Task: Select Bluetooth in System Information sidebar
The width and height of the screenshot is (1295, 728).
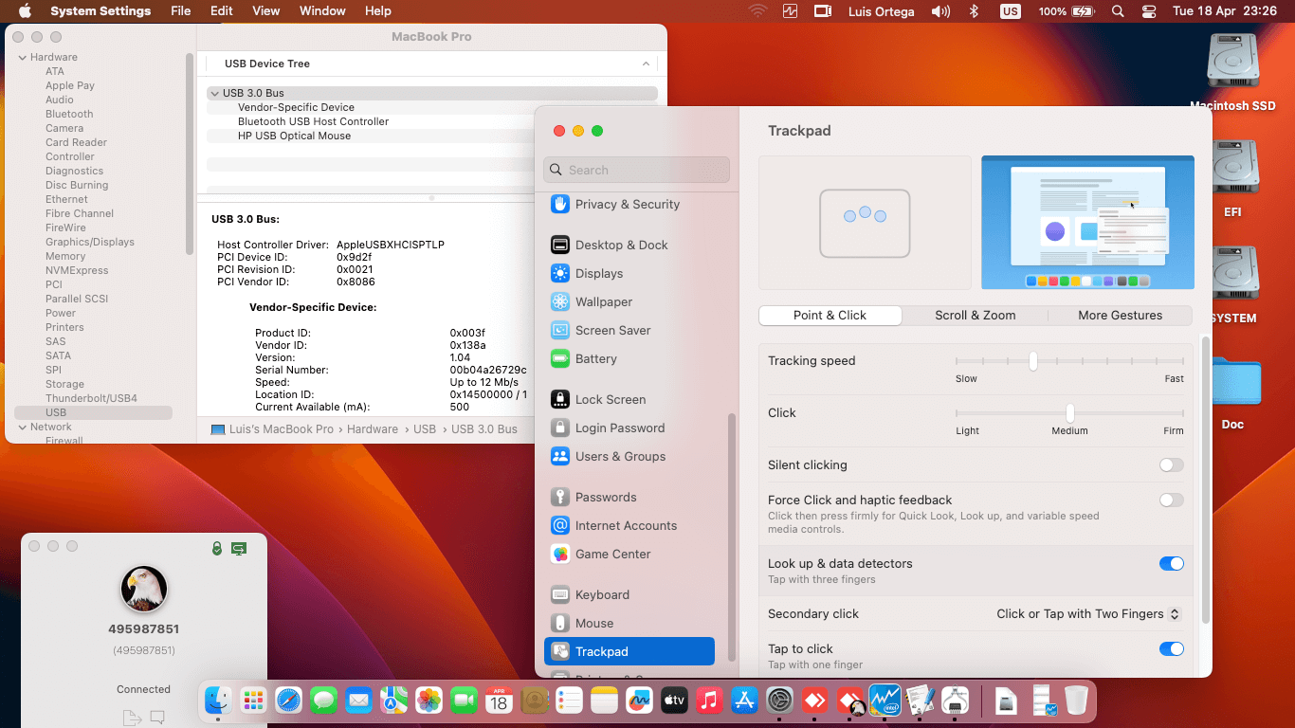Action: tap(69, 114)
